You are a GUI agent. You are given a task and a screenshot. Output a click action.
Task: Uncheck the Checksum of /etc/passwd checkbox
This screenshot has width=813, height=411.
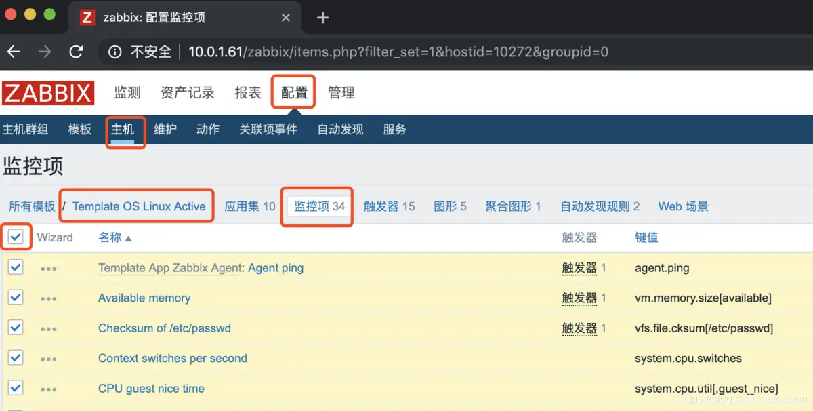point(16,328)
